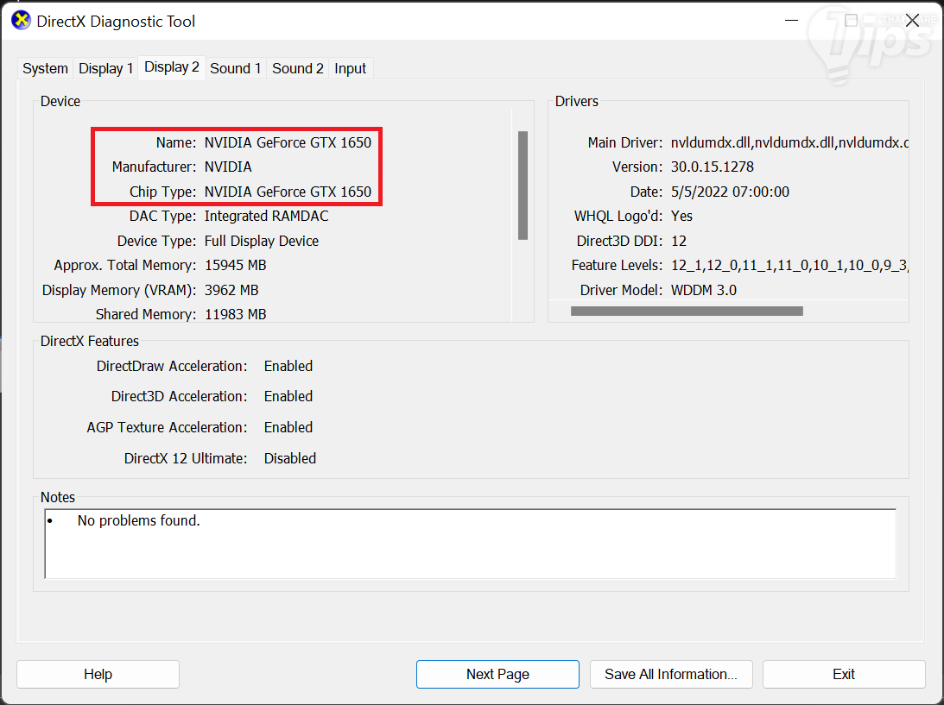This screenshot has height=705, width=944.
Task: Click the DirectDraw Acceleration Enabled value
Action: click(288, 367)
